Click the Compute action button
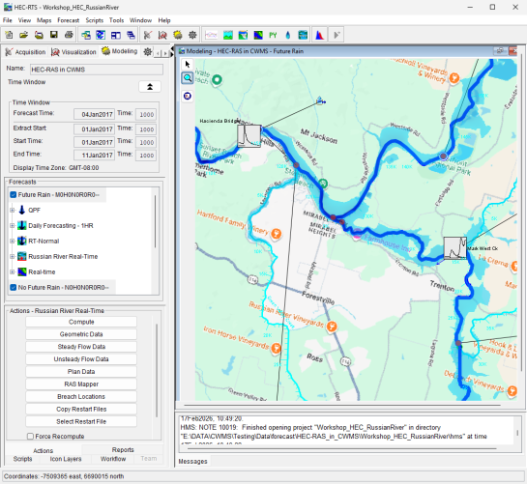This screenshot has width=527, height=484. tap(81, 322)
